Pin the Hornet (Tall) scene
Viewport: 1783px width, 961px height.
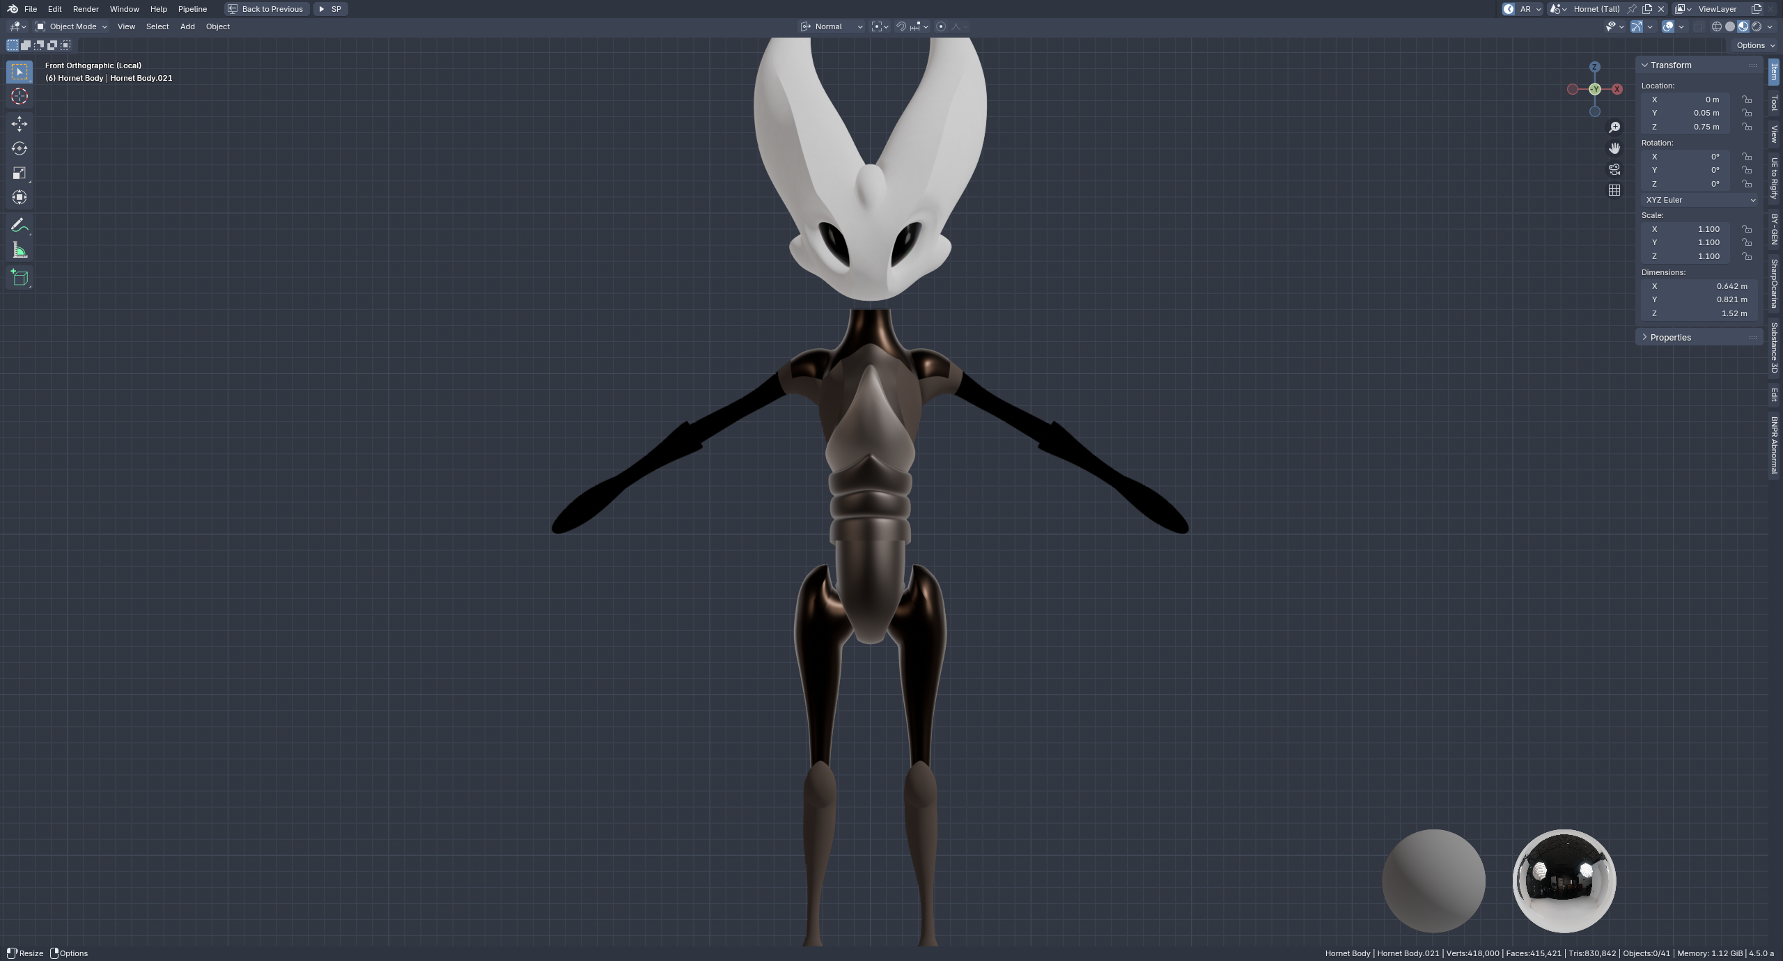(x=1632, y=9)
